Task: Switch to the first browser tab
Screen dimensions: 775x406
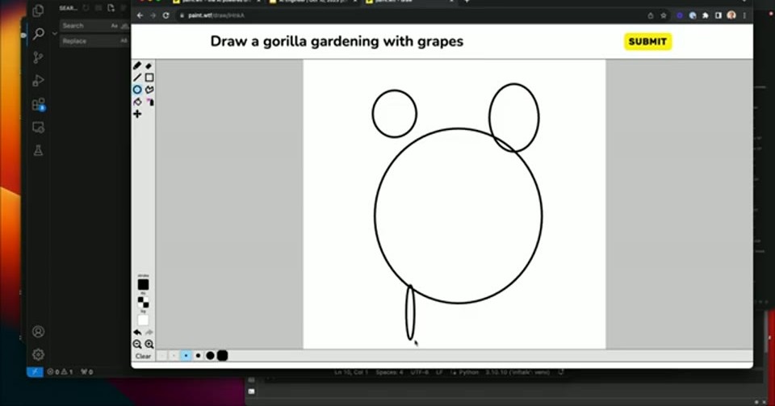Action: click(217, 2)
